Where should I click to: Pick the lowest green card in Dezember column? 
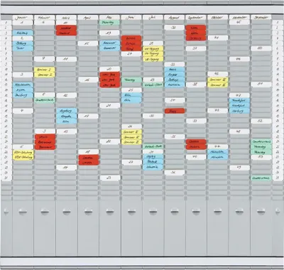(261, 178)
